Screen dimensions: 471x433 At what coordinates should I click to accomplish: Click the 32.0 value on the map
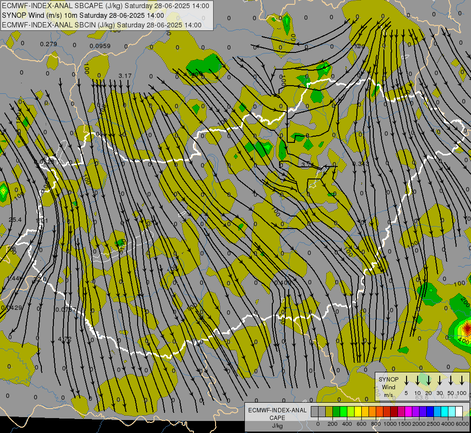(40, 279)
